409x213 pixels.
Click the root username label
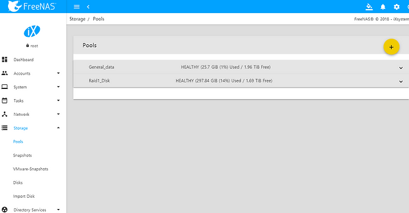[34, 46]
